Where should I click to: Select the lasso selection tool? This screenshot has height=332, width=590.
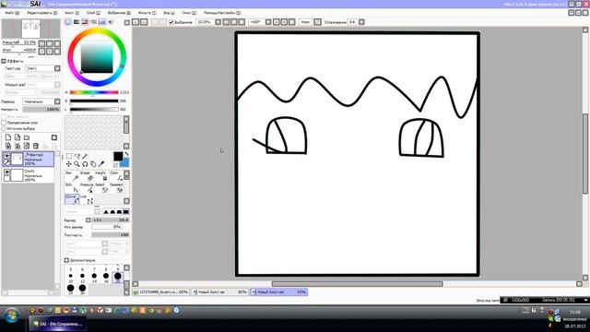pos(77,156)
